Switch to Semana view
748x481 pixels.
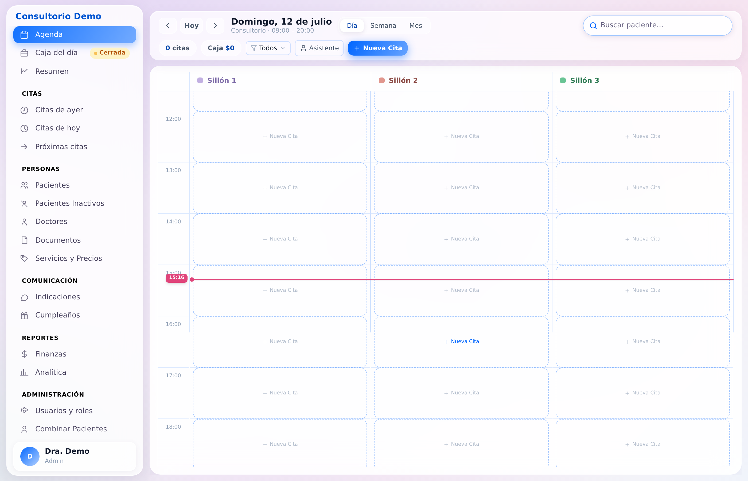pos(383,26)
